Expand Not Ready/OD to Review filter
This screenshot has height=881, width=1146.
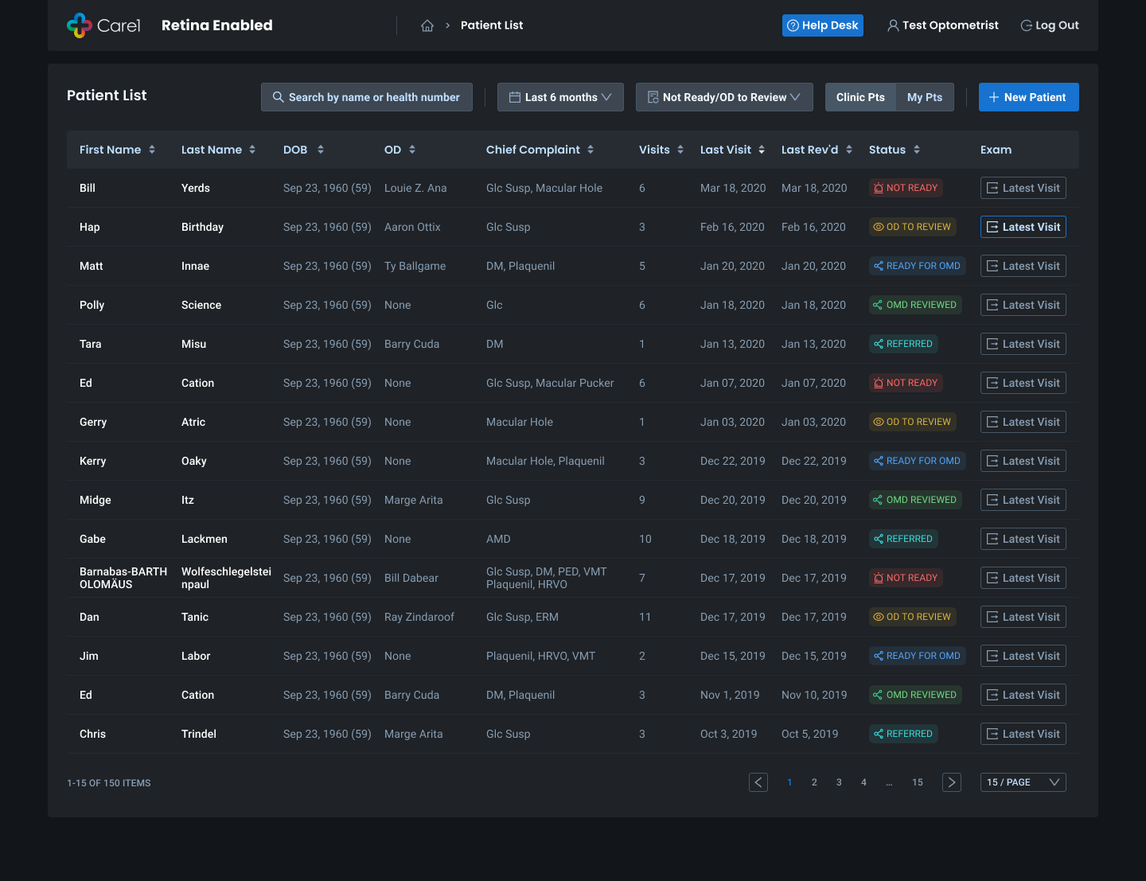pyautogui.click(x=724, y=97)
